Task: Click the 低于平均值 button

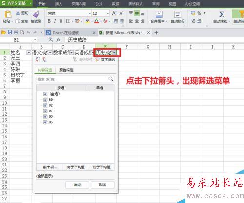Action: 102,167
